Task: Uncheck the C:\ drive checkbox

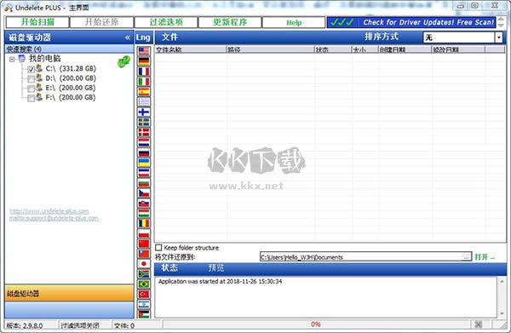Action: [31, 69]
